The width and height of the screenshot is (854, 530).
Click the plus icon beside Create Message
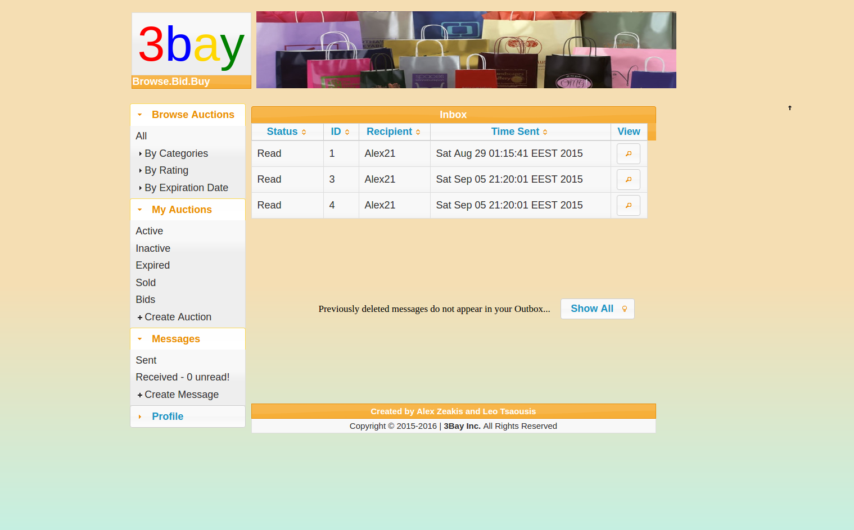coord(140,395)
